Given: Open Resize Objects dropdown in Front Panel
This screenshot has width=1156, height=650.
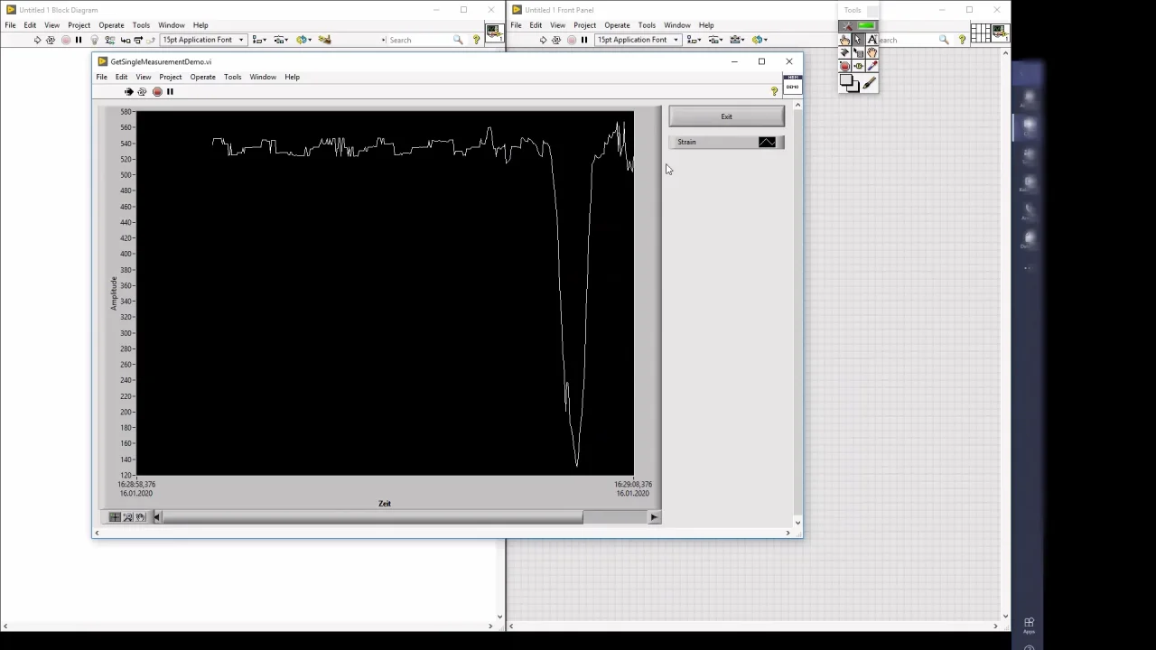Looking at the screenshot, I should tap(737, 40).
